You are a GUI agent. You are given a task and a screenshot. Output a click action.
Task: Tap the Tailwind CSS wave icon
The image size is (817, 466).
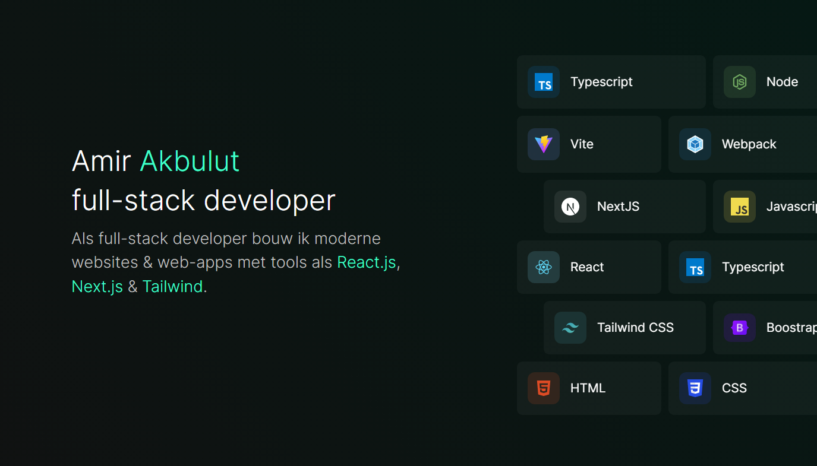(570, 328)
